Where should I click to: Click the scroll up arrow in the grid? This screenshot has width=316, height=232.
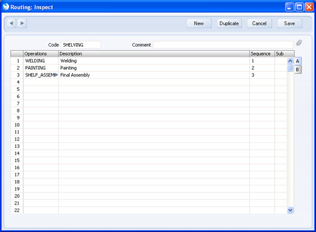pos(290,61)
